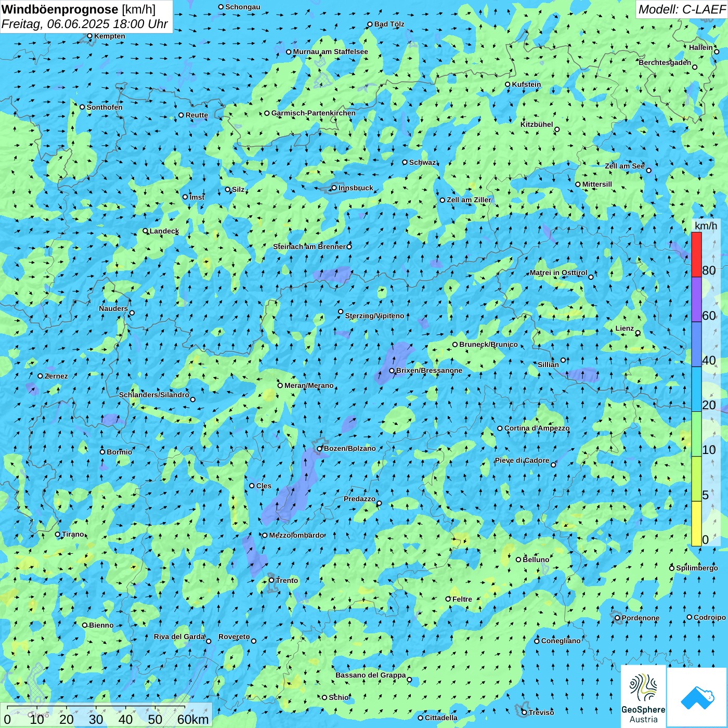728x728 pixels.
Task: Click the Tirano marker circle
Action: (x=57, y=534)
